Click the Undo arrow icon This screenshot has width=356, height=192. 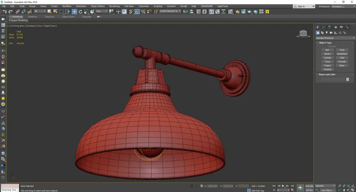pos(4,12)
